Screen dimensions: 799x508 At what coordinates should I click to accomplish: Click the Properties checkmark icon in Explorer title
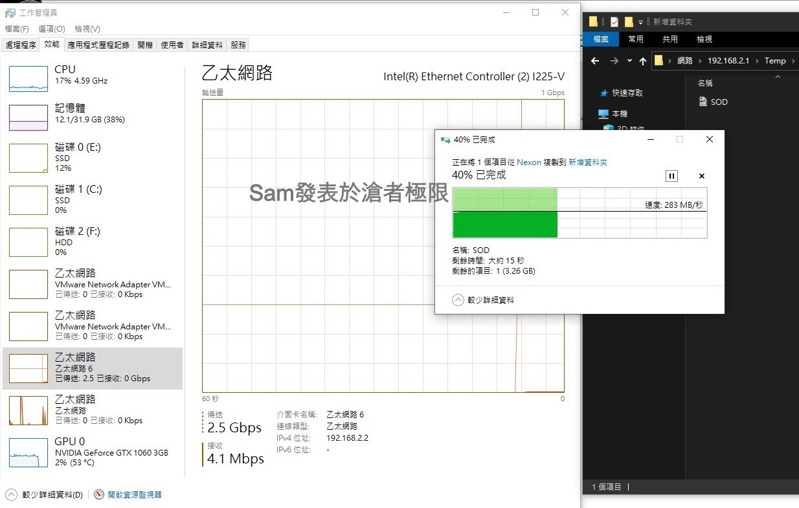coord(614,22)
